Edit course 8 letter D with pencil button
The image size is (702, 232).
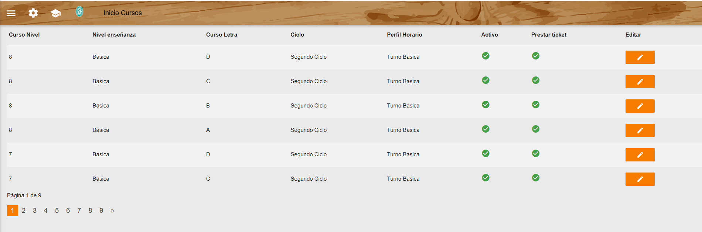[640, 57]
